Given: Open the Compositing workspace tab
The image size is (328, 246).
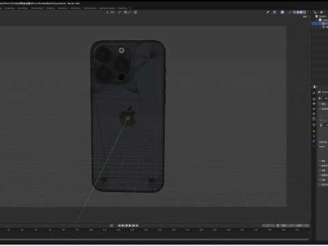Looking at the screenshot, I should coord(90,8).
